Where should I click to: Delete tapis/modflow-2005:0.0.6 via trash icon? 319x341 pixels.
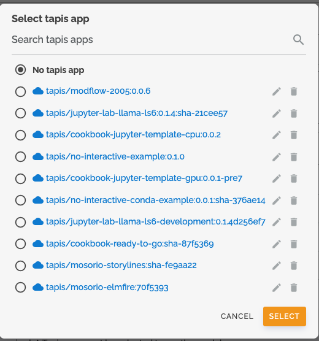(294, 91)
